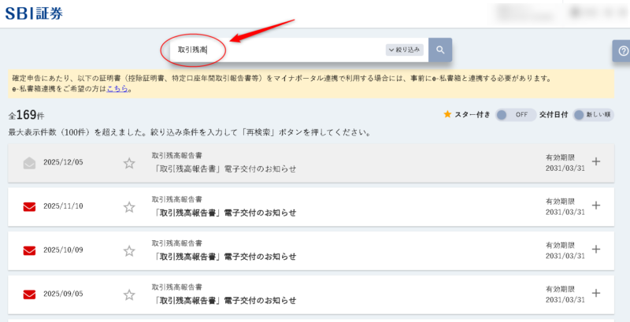Screen dimensions: 630x322
Task: Click the red envelope icon for 2025/09/05
Action: click(29, 294)
